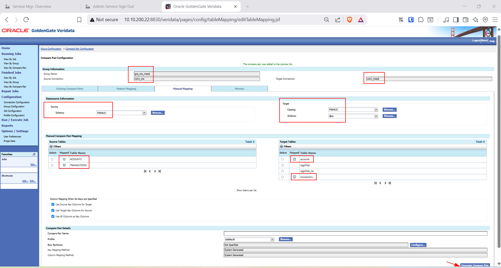Open the Target Catalog dropdown

376,110
